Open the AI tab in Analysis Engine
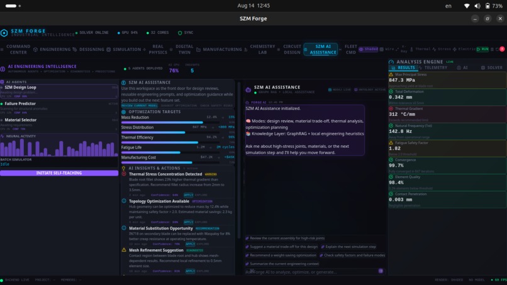The image size is (507, 285). (463, 67)
